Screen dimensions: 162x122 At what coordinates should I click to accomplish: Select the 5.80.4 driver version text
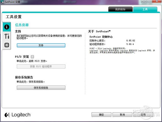(130, 44)
